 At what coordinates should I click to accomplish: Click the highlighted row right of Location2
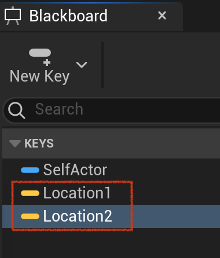click(x=176, y=216)
